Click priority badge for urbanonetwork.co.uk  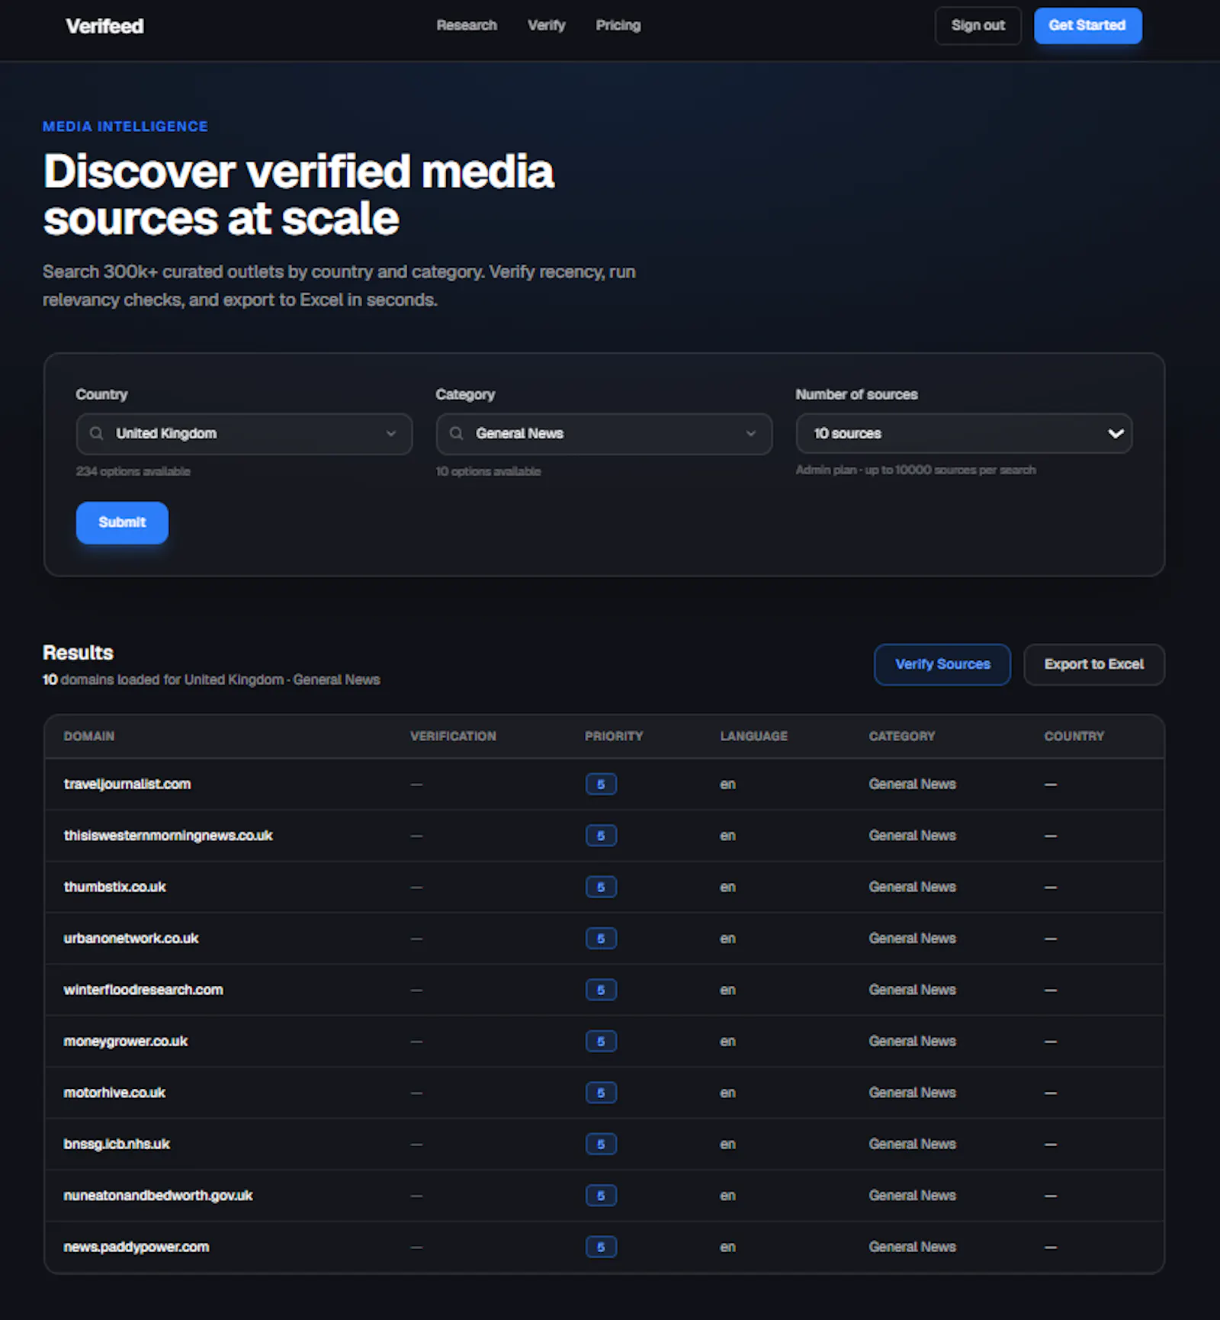tap(601, 939)
